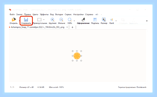Click the orange slice image on canvas
Image resolution: width=157 pixels, height=97 pixels.
[x=77, y=56]
